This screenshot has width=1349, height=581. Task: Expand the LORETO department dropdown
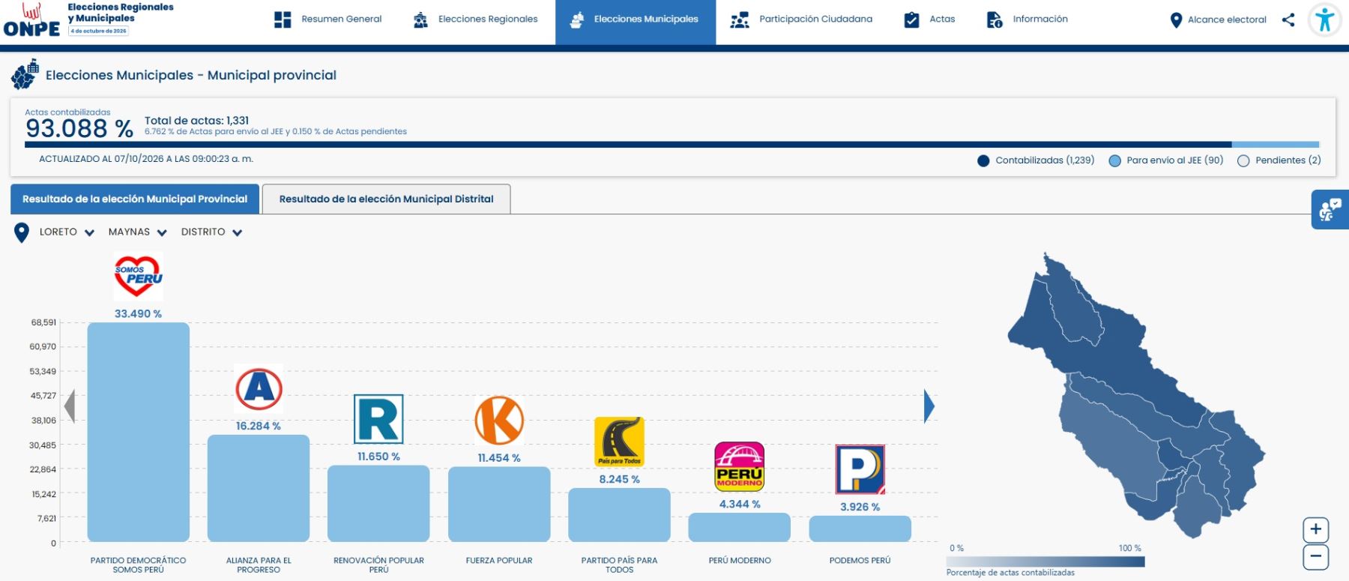(67, 232)
